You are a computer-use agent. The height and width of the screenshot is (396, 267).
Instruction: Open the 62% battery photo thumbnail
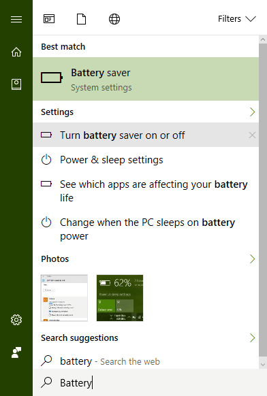[x=120, y=298]
